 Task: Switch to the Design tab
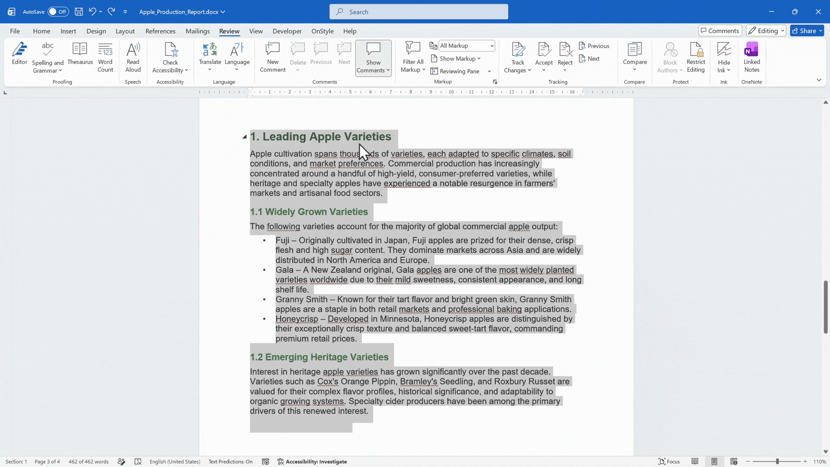[x=96, y=31]
